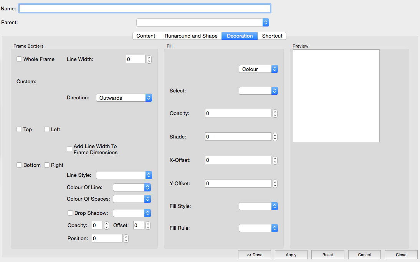The image size is (420, 262).
Task: Enable the Whole Frame checkbox
Action: [x=19, y=59]
